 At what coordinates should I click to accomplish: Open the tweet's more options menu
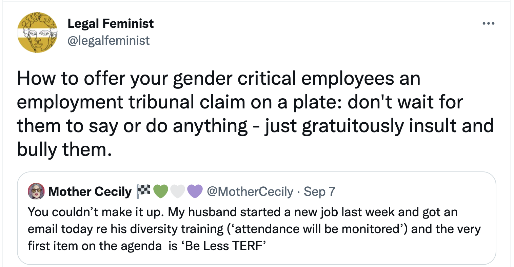point(488,24)
